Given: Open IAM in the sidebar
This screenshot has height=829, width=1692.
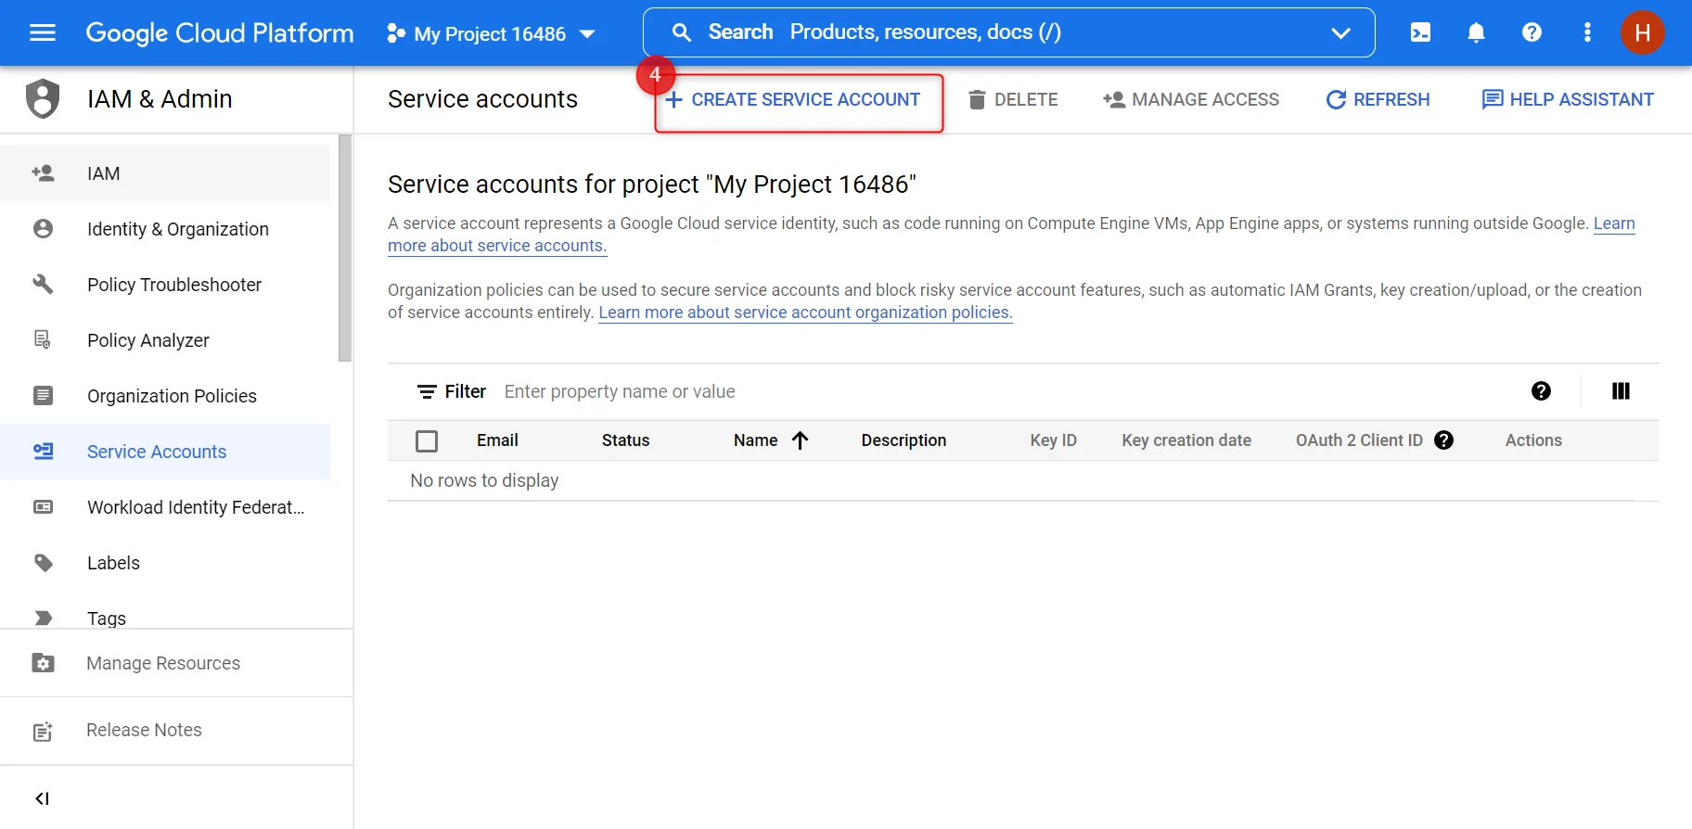Looking at the screenshot, I should tap(165, 173).
